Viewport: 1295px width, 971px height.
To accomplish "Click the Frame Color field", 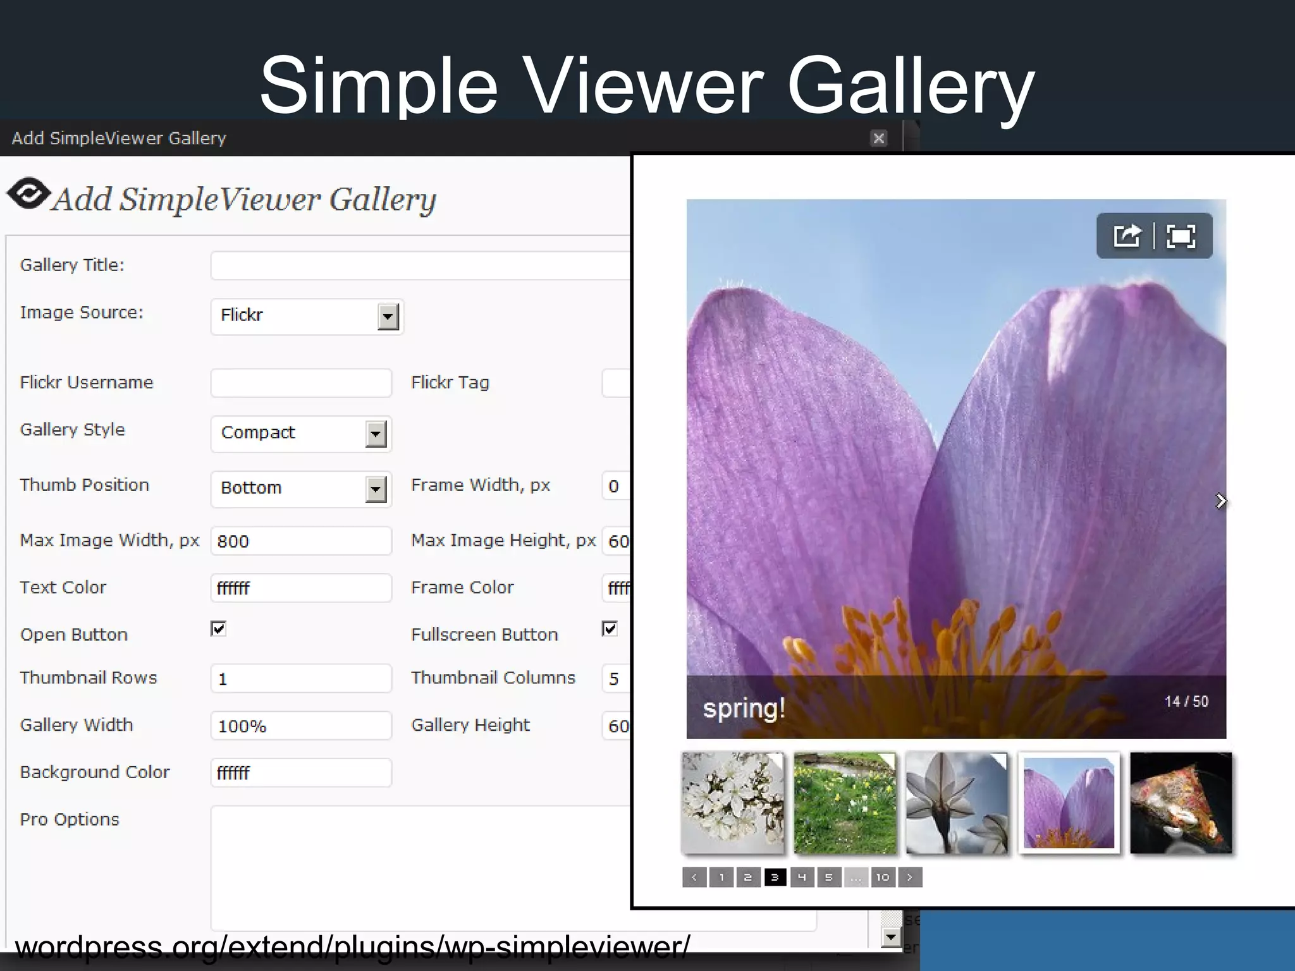I will click(617, 588).
